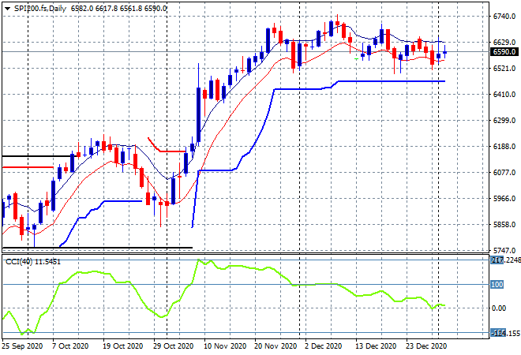The width and height of the screenshot is (521, 355).
Task: Click the 5966.0 price axis label
Action: point(504,199)
